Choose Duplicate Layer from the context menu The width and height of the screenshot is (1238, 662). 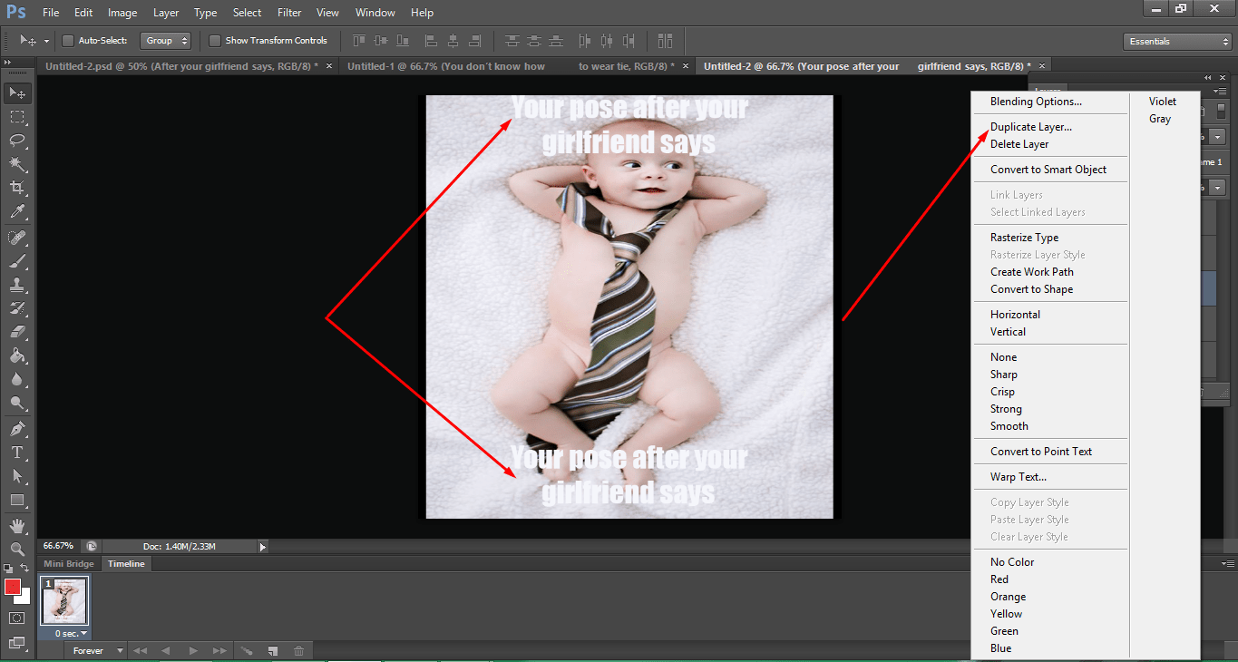(1030, 126)
